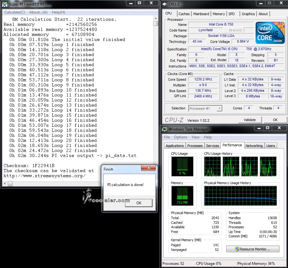Minimize the Super PI window
Image resolution: width=288 pixels, height=268 pixels.
point(131,3)
